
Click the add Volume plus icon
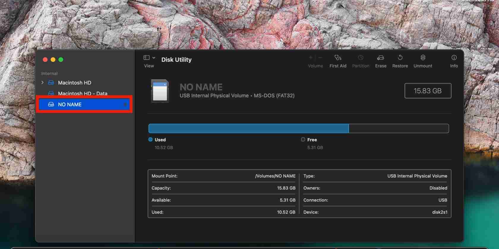pyautogui.click(x=311, y=58)
